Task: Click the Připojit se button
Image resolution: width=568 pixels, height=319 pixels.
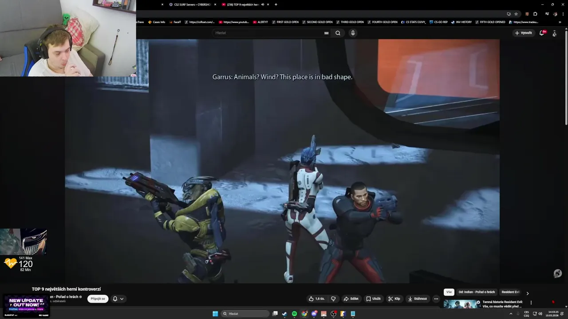Action: coord(98,299)
